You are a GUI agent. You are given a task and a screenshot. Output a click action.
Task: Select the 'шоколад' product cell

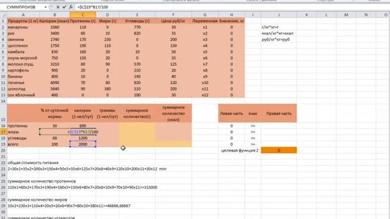(x=23, y=89)
